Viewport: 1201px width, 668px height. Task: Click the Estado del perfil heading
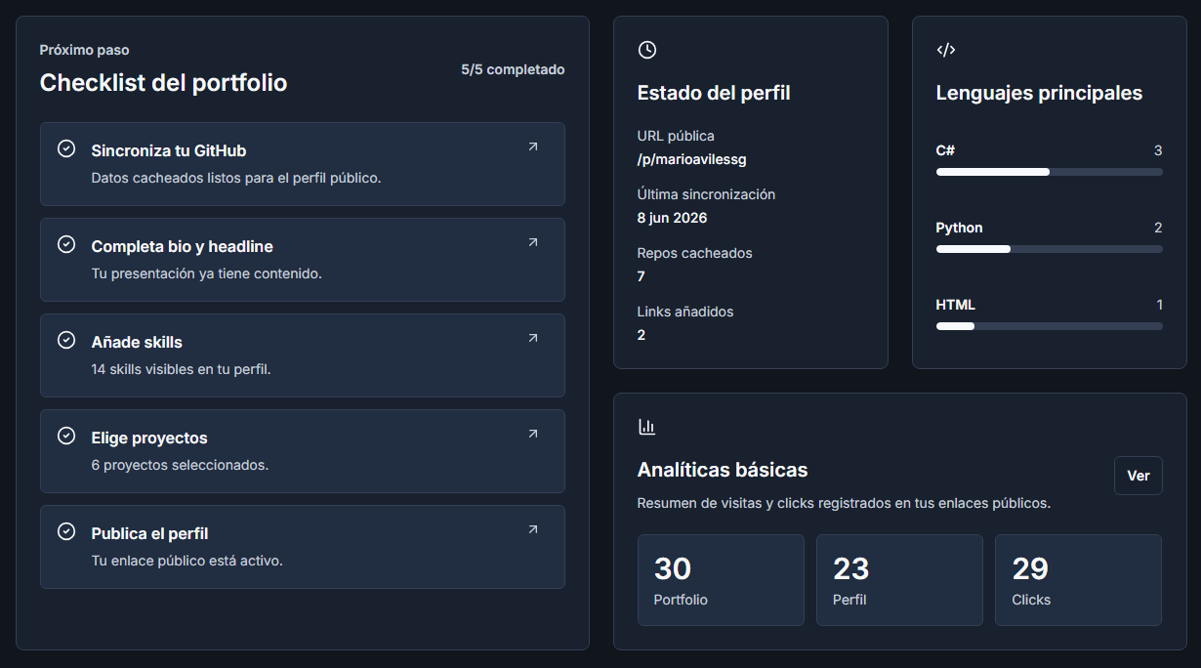tap(714, 93)
